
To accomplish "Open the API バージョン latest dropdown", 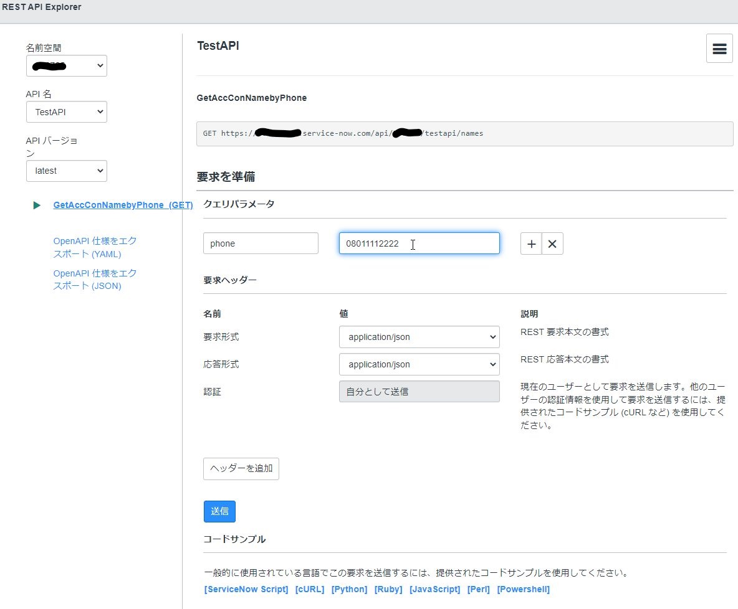I will pyautogui.click(x=66, y=171).
